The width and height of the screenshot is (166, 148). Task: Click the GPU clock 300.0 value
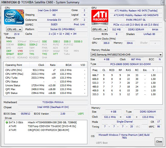106,43
